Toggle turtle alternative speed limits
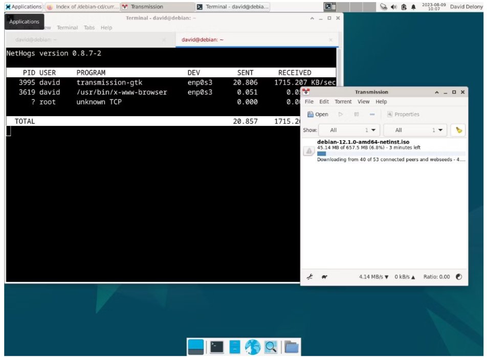Viewport: 487px width, 357px height. (x=324, y=277)
